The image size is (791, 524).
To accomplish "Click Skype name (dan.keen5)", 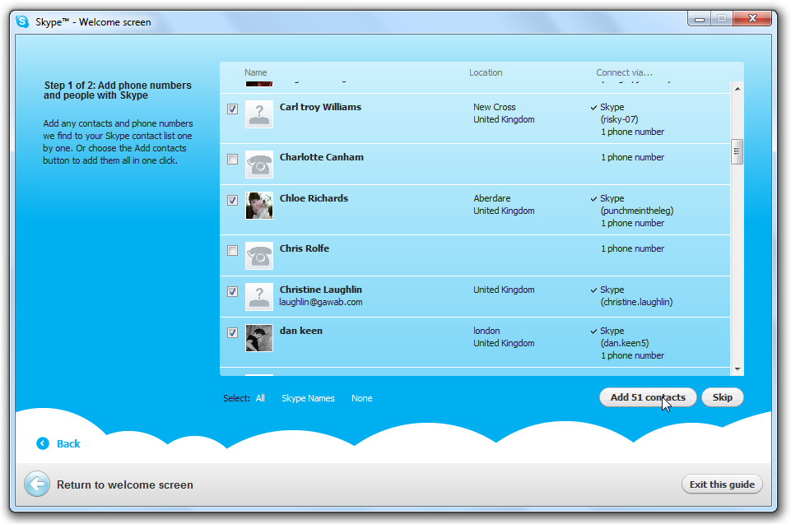I will click(625, 343).
